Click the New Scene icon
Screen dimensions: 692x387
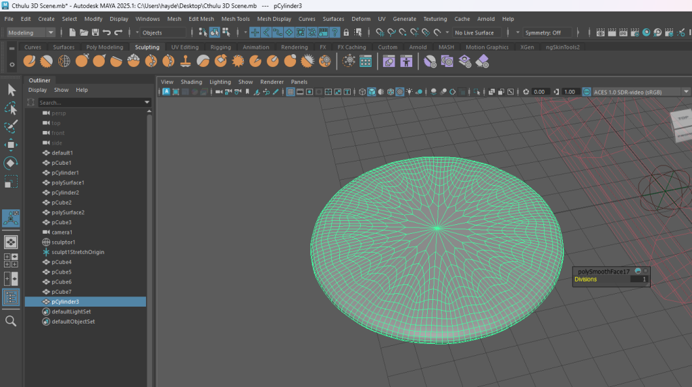click(72, 32)
